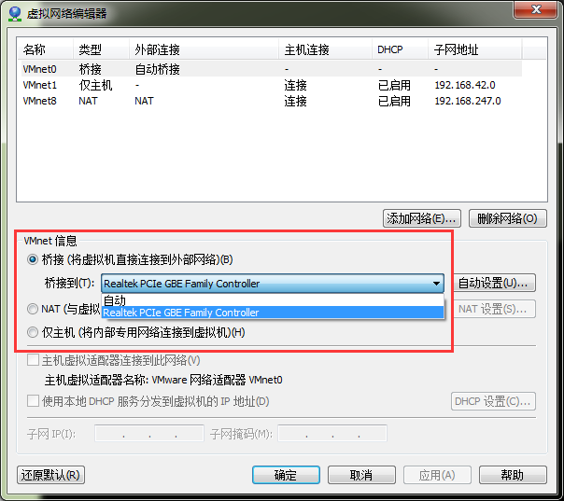Select the 仅主机 host-only radio button
Screen dimensions: 564x501
click(x=33, y=332)
